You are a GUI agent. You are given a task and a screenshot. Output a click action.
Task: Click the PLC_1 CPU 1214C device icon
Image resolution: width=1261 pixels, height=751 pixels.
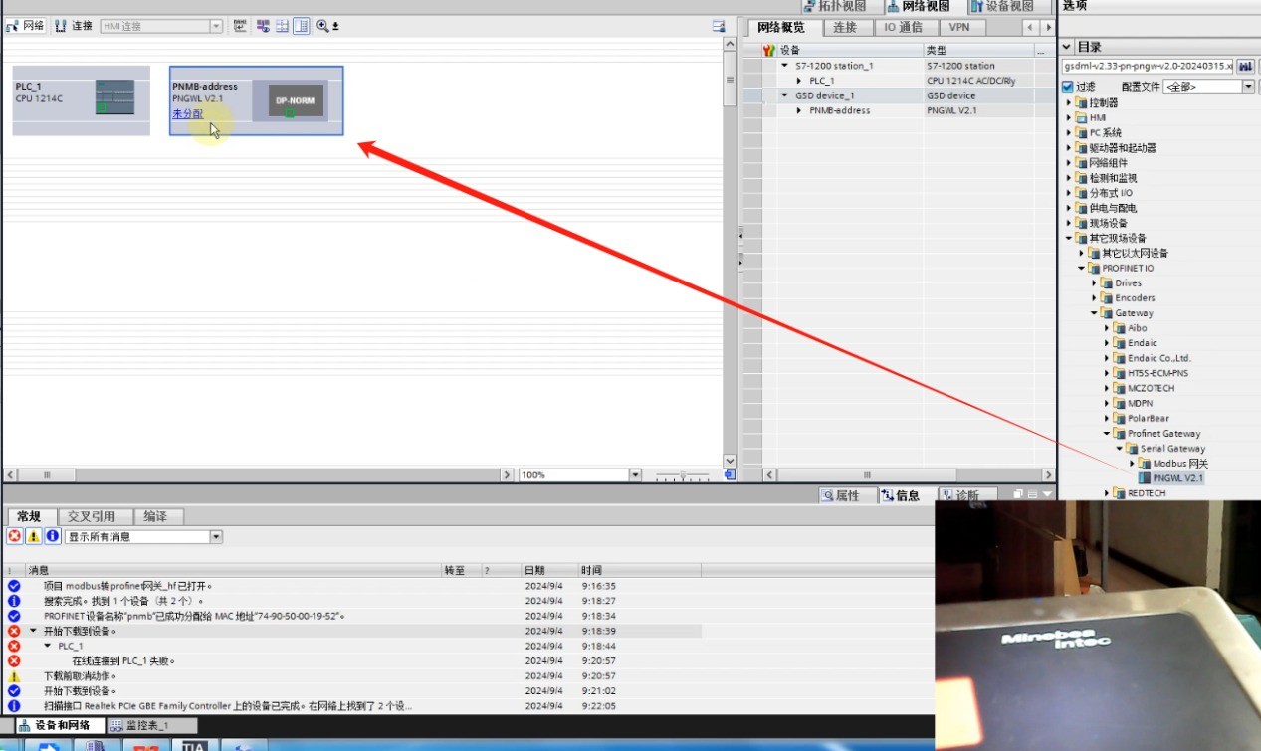pos(114,97)
